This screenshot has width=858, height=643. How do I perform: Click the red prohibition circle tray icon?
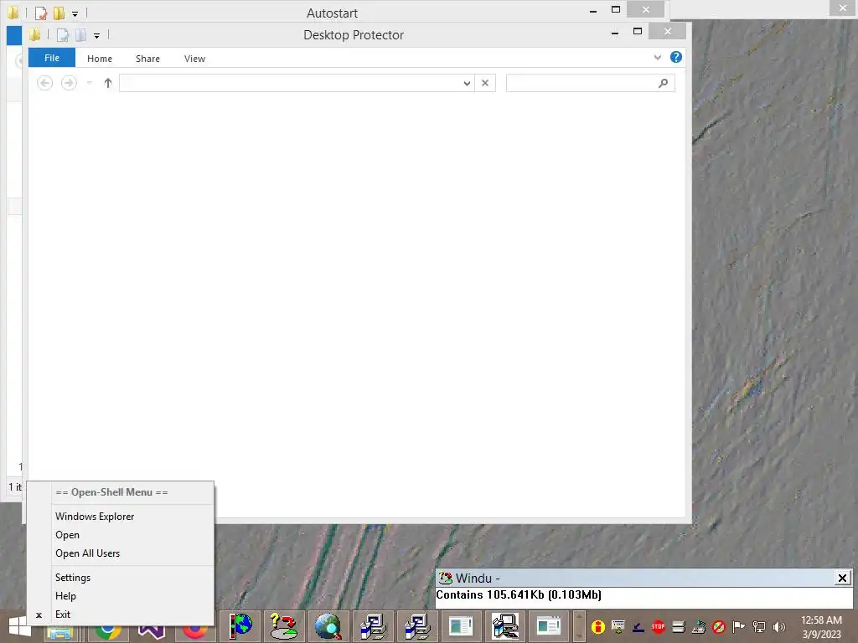(x=718, y=626)
